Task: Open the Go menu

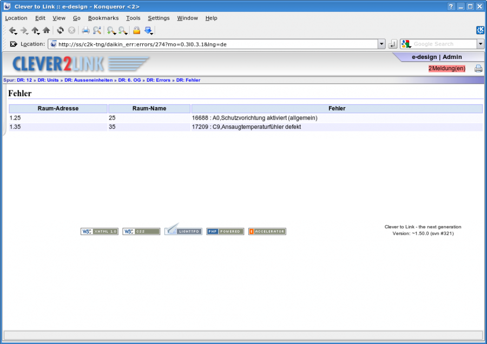Action: click(77, 18)
